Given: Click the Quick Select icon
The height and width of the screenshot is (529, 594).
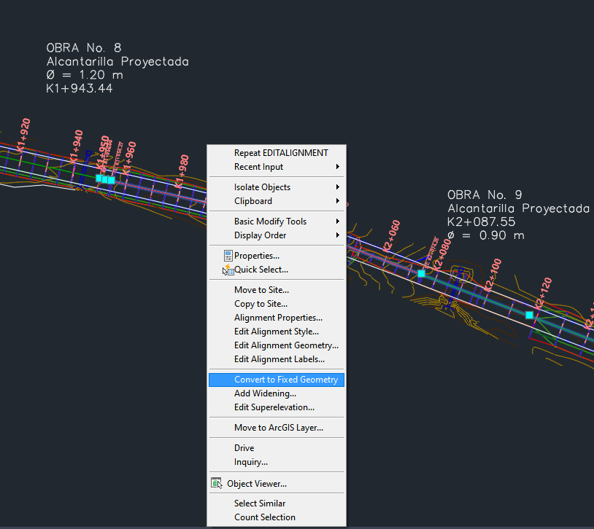Looking at the screenshot, I should coord(228,270).
